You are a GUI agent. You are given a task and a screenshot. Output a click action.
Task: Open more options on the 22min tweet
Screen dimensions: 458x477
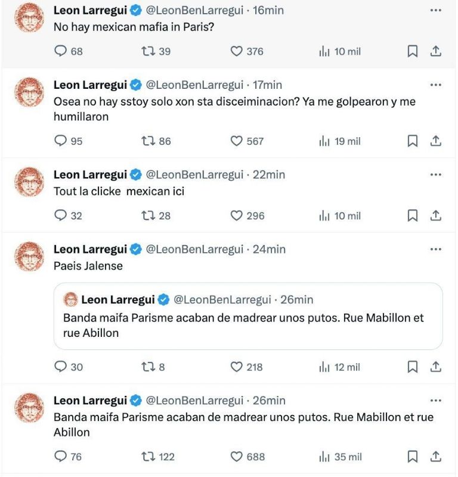coord(436,175)
